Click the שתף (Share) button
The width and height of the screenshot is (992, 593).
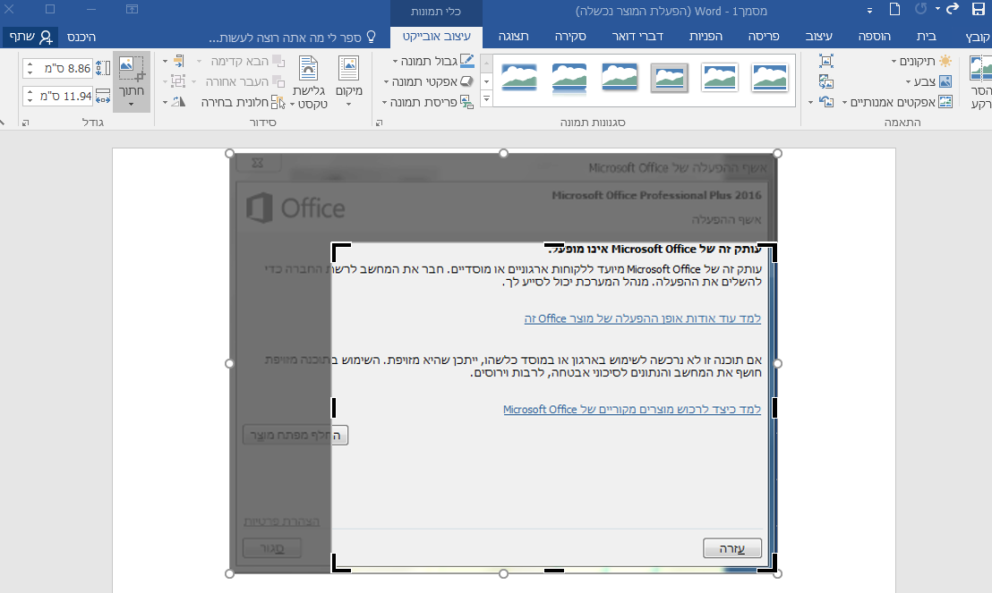pos(30,37)
